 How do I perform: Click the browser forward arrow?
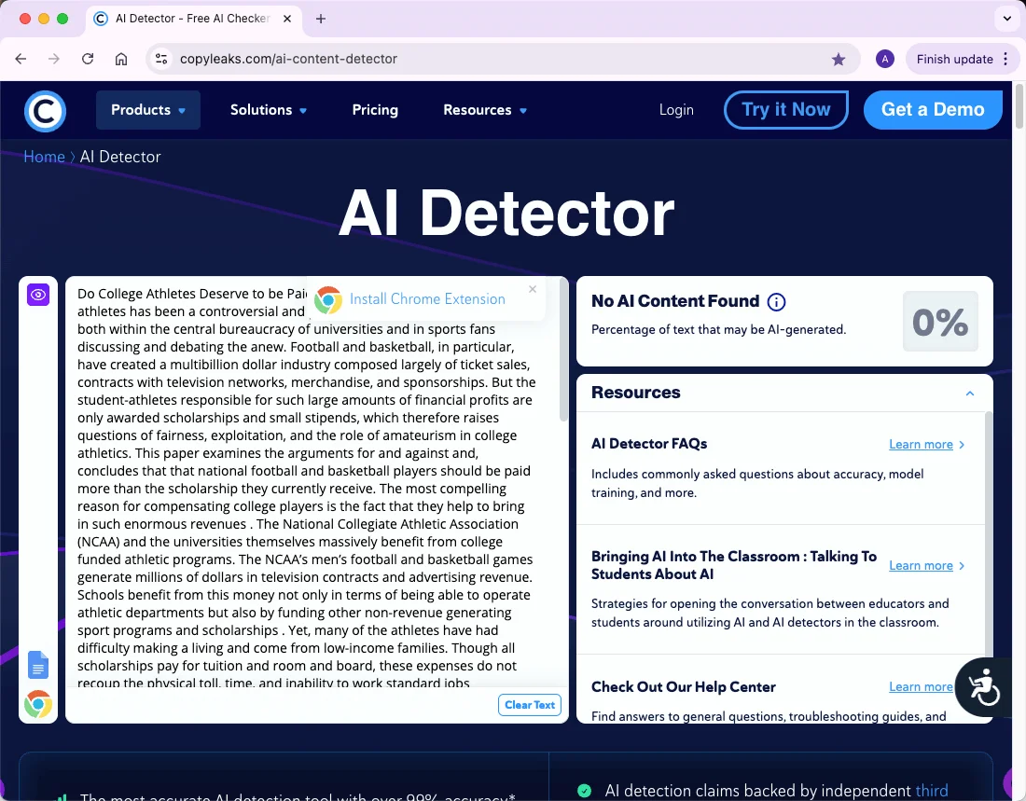coord(54,59)
